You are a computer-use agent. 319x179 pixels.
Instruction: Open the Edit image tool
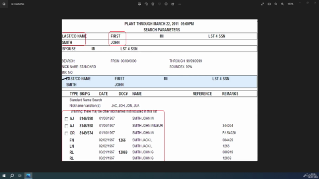pos(140,4)
